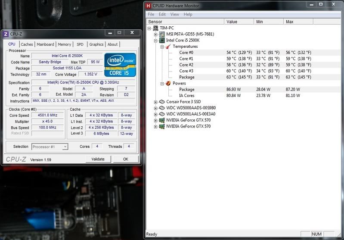Click the Temperatures thermometer icon
This screenshot has width=344, height=240.
(168, 47)
